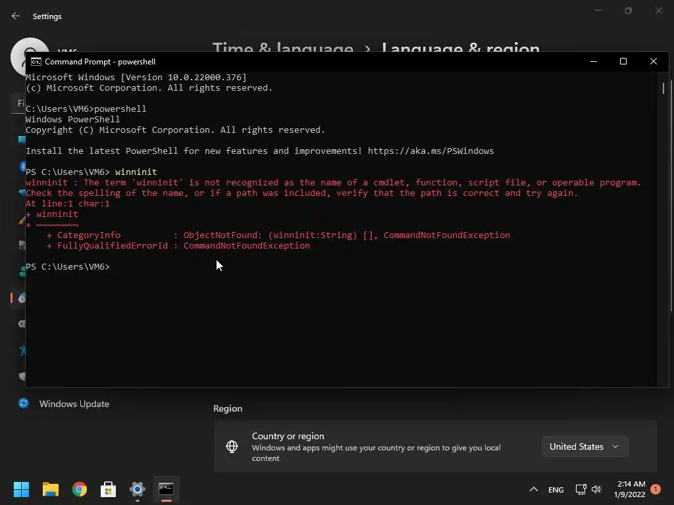
Task: Click the Settings window close button
Action: [x=659, y=11]
